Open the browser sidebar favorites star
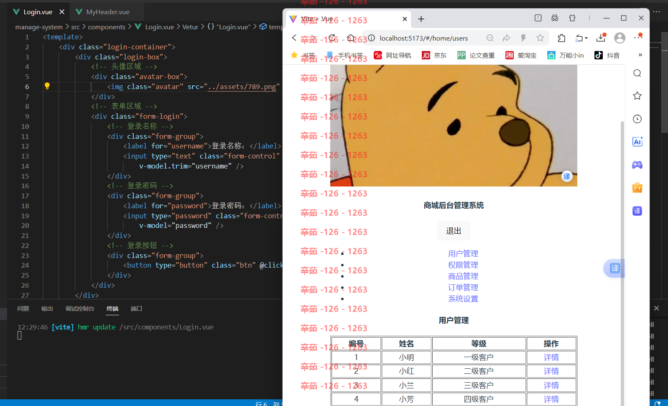This screenshot has width=668, height=406. pyautogui.click(x=637, y=96)
